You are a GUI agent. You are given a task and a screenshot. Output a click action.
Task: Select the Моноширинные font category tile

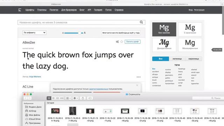[x=190, y=45]
